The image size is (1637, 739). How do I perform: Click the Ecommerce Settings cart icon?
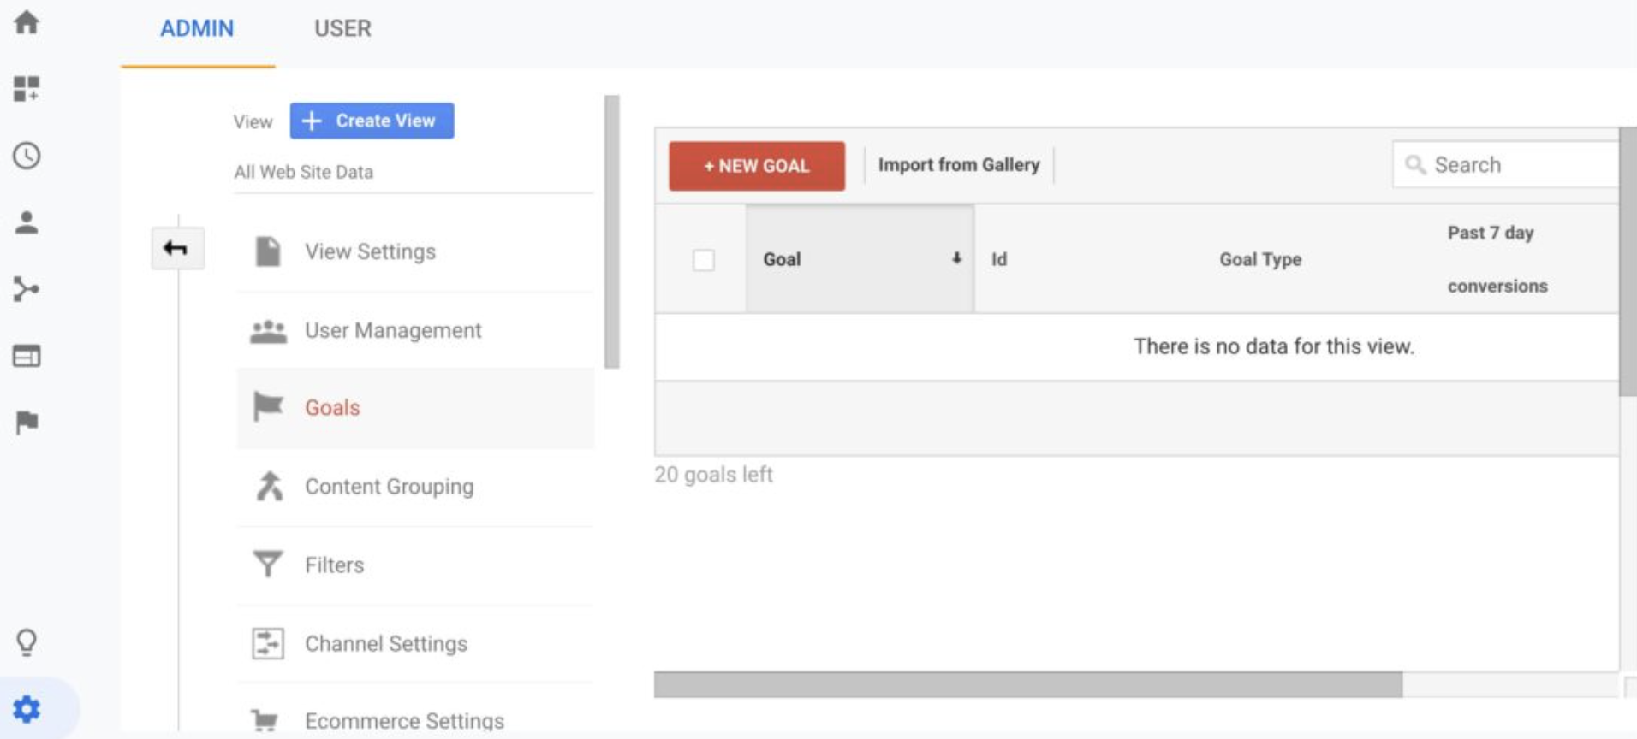[265, 720]
